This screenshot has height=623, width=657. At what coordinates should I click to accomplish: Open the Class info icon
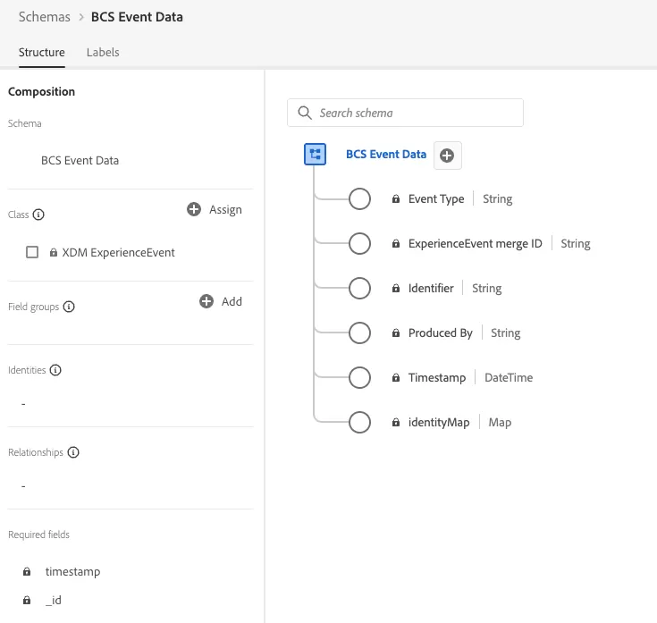coord(38,215)
